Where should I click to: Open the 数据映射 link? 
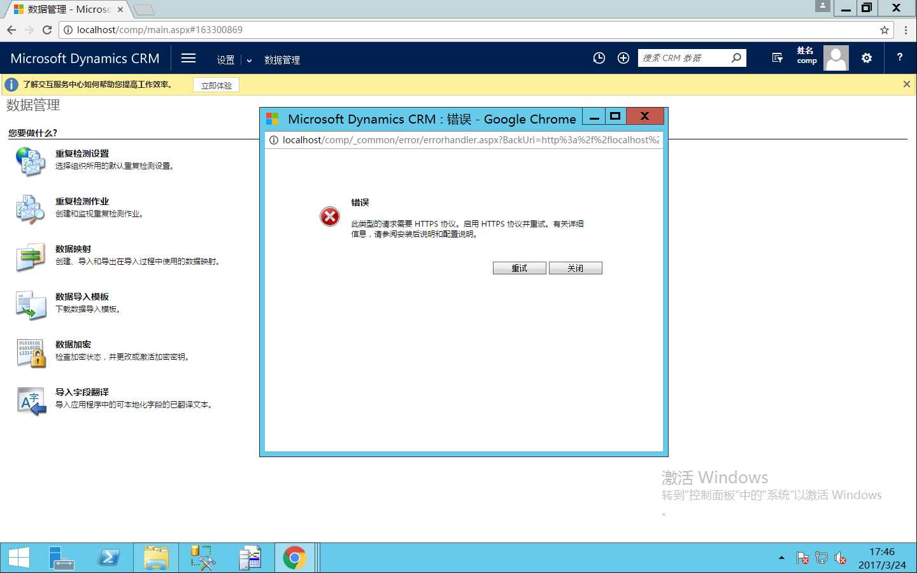point(73,249)
